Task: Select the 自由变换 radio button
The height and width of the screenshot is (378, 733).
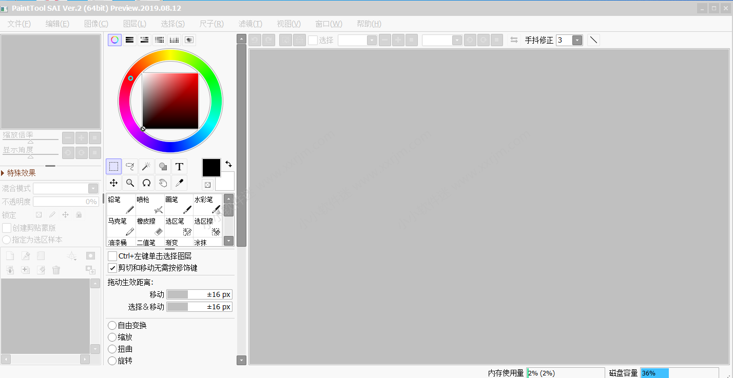Action: (112, 325)
